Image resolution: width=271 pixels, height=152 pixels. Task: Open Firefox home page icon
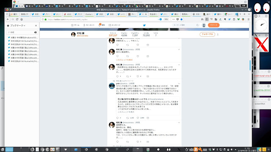pos(22,19)
